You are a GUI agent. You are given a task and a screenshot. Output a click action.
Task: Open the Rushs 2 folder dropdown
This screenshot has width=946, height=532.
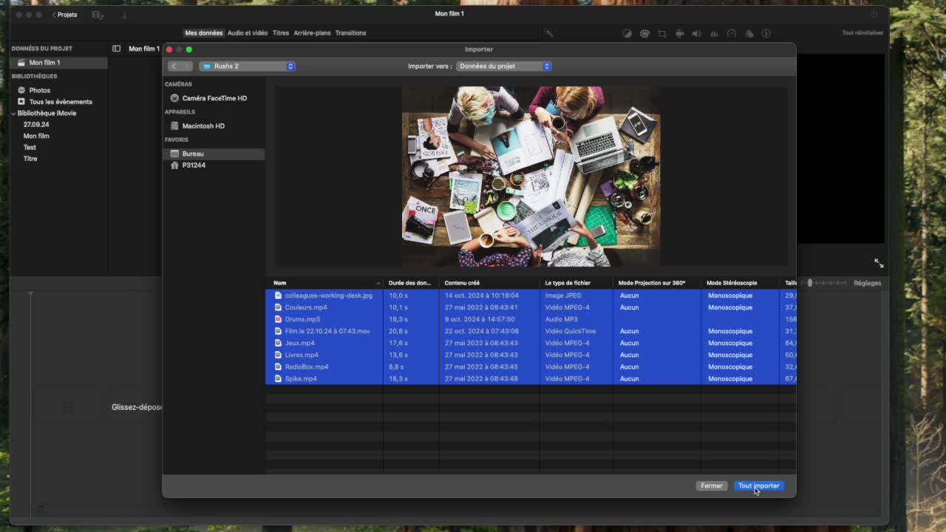(247, 66)
